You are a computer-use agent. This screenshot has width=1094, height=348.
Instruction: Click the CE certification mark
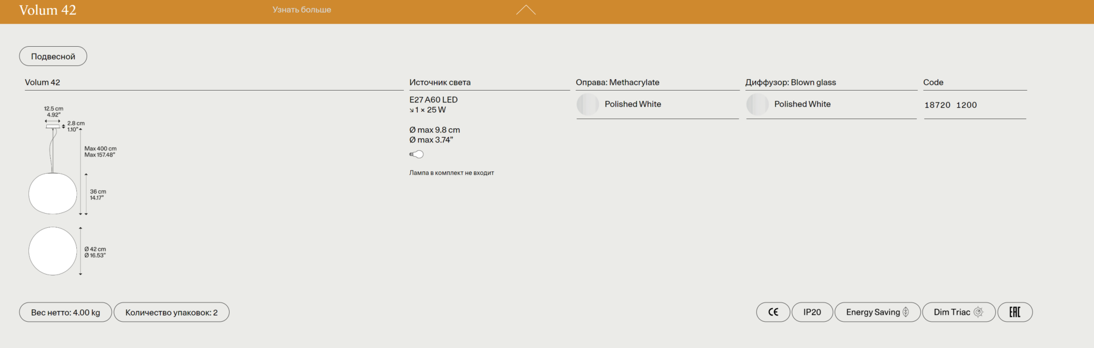(x=773, y=312)
